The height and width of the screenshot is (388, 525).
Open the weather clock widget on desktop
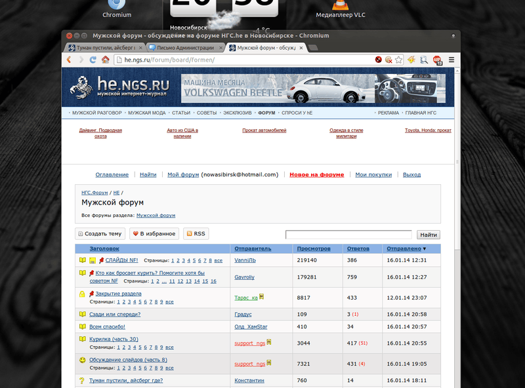[x=224, y=15]
